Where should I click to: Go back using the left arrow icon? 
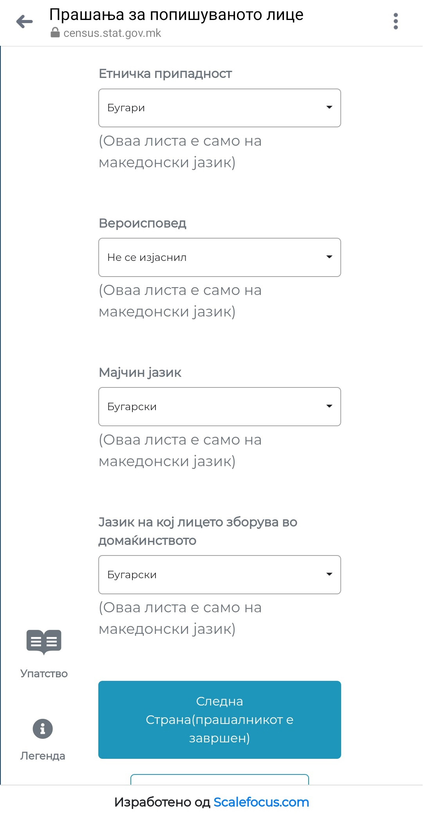[25, 22]
